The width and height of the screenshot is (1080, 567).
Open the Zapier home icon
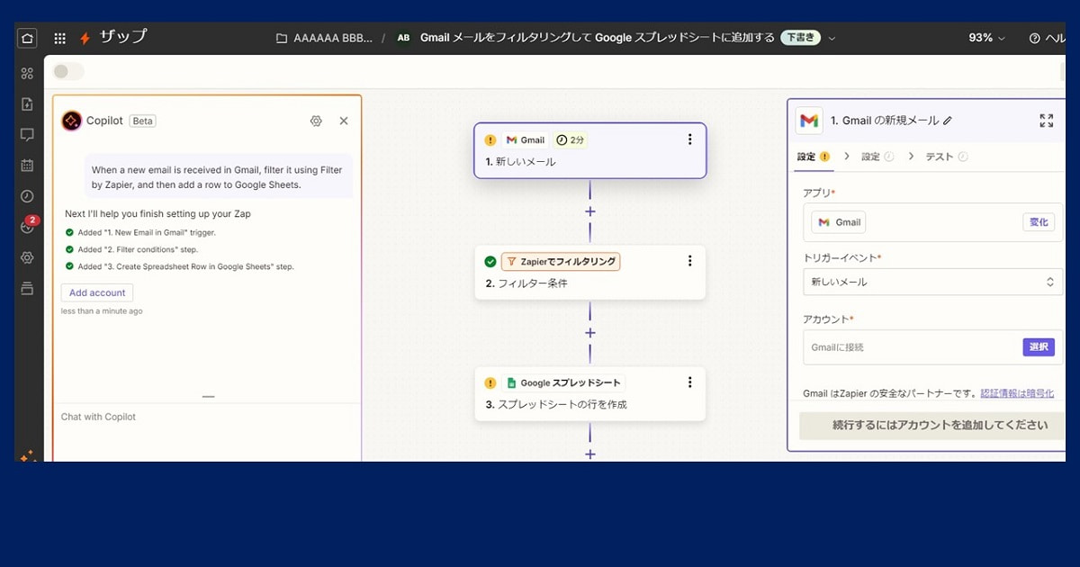[27, 38]
